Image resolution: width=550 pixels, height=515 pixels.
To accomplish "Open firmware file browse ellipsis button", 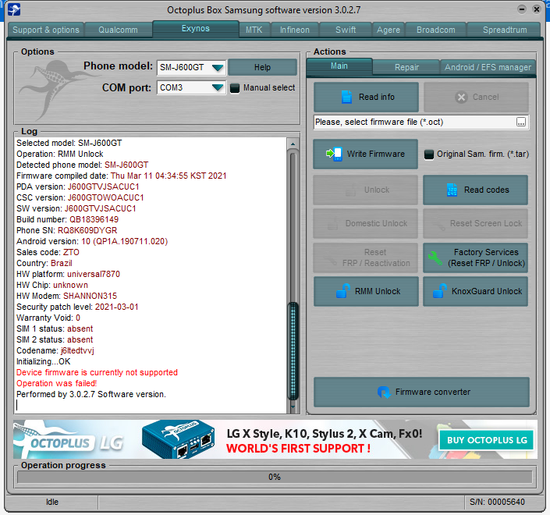I will click(521, 122).
